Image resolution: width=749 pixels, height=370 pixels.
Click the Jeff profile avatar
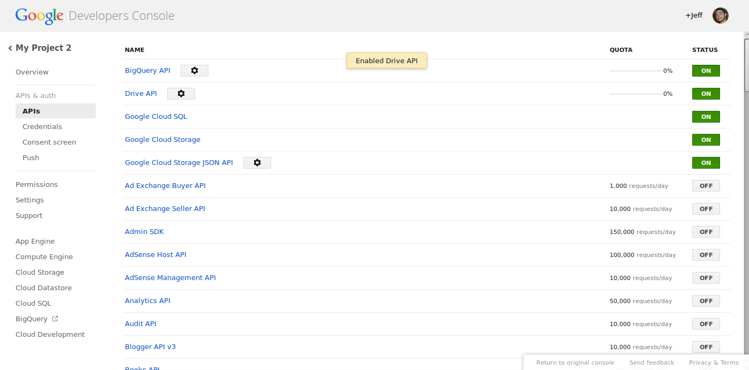click(720, 16)
